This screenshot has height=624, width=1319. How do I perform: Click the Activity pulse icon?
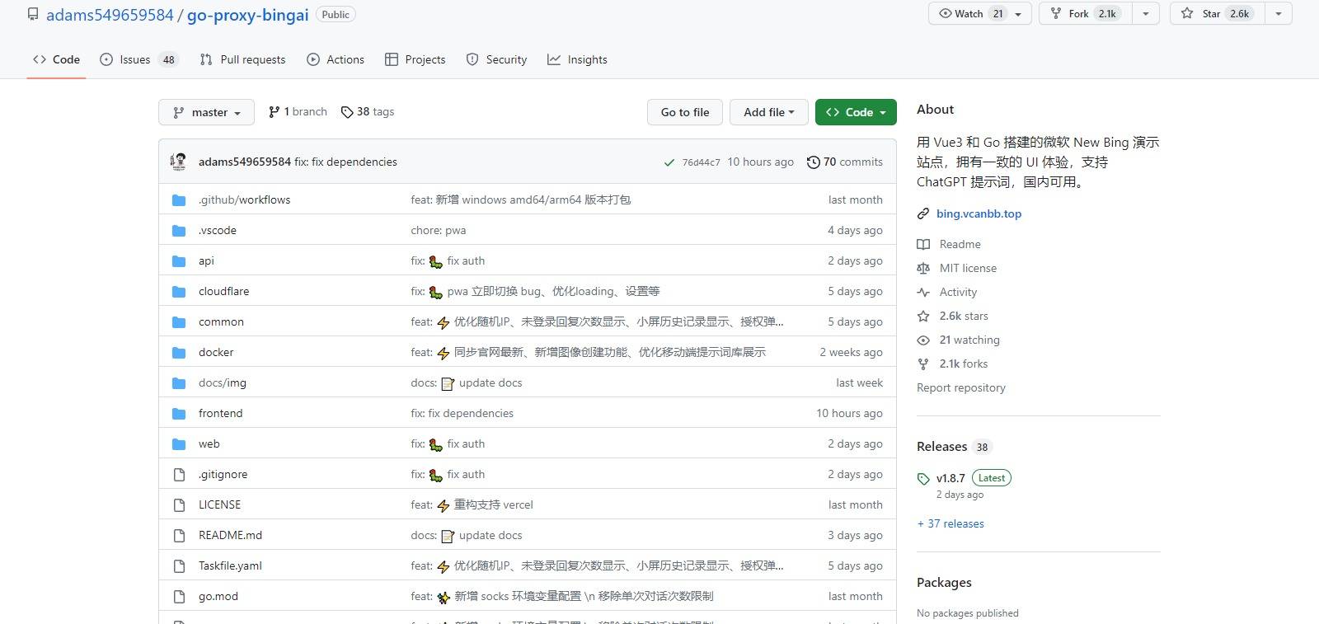(923, 293)
